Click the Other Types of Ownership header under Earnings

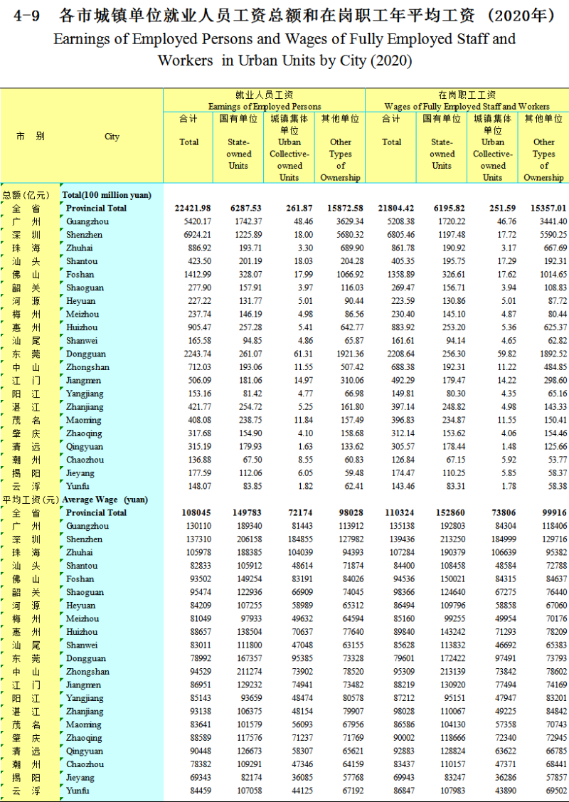[340, 148]
